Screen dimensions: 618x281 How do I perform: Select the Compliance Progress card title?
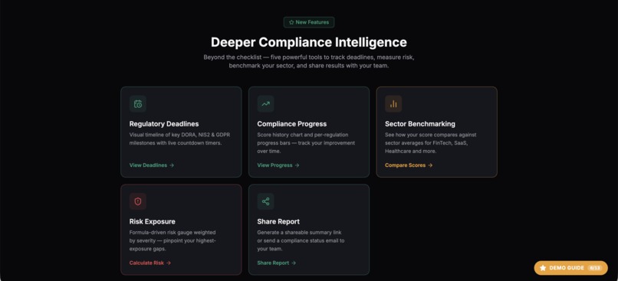point(292,124)
